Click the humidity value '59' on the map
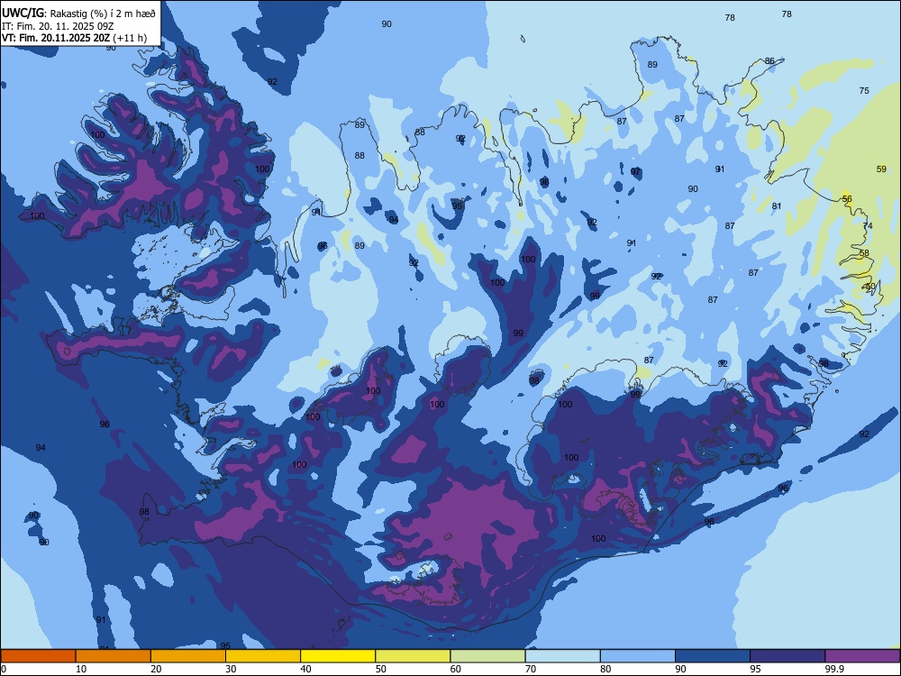Viewport: 901px width, 676px height. coord(881,169)
